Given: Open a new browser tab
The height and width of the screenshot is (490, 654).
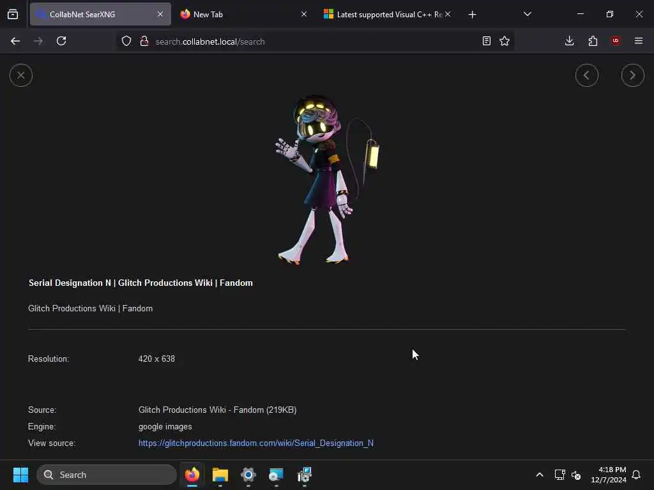Looking at the screenshot, I should [x=472, y=15].
